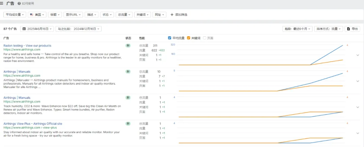Click the Stay informed about indoor air quality description
364x147 pixels.
pos(62,134)
